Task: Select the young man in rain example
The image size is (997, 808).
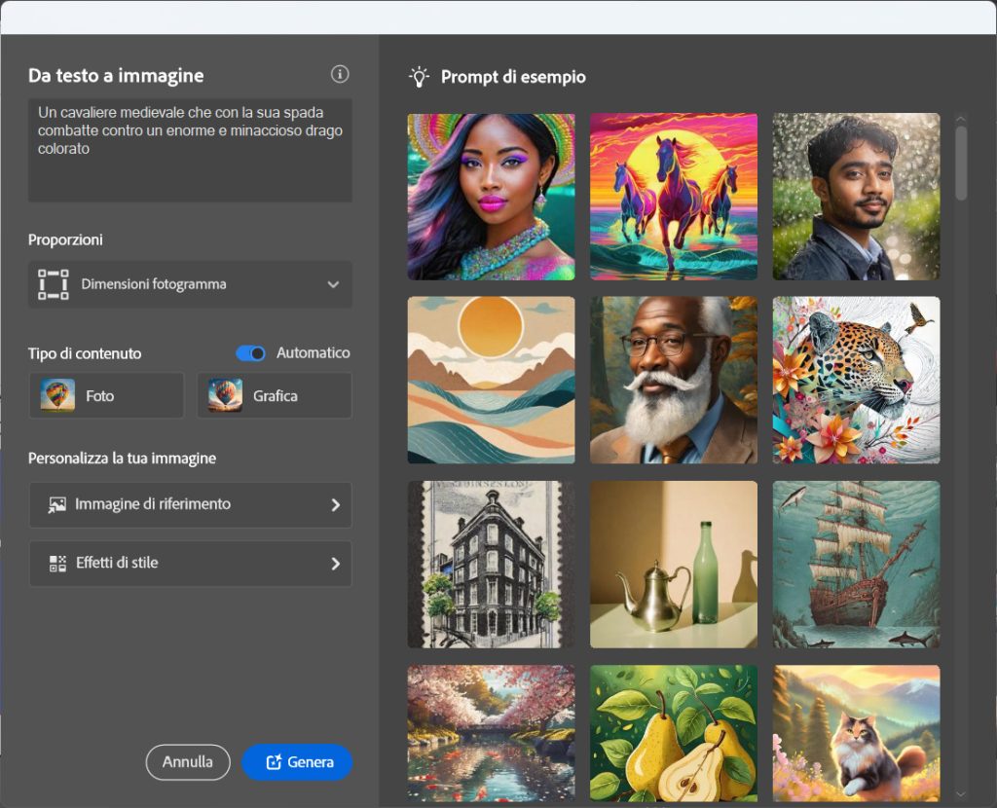Action: (856, 197)
